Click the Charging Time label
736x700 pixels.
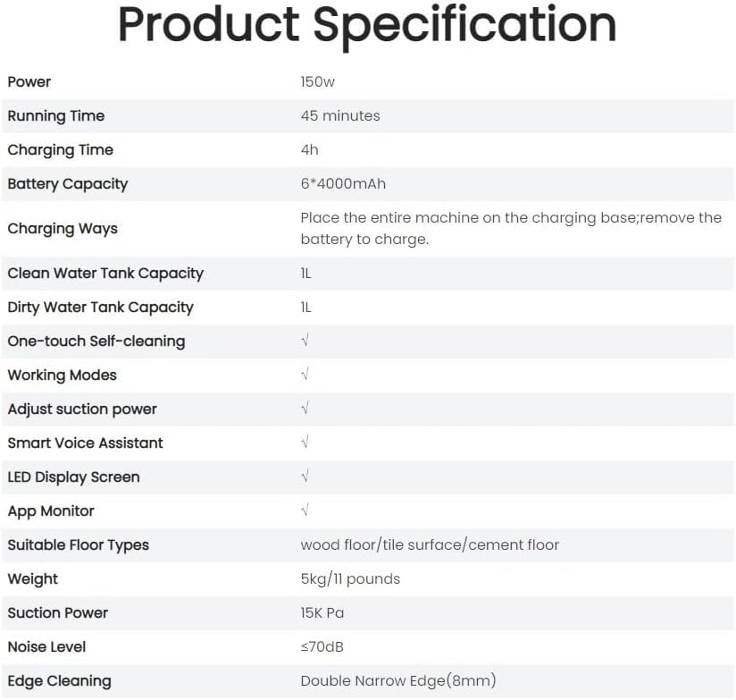[x=61, y=149]
